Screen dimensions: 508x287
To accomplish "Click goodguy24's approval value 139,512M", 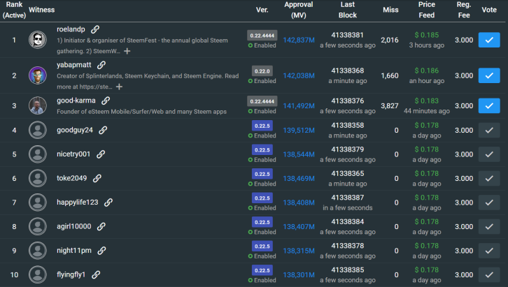I will pyautogui.click(x=299, y=131).
